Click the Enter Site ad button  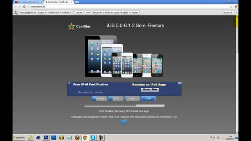pyautogui.click(x=150, y=90)
